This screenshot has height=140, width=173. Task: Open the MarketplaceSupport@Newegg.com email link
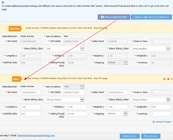click(x=36, y=136)
